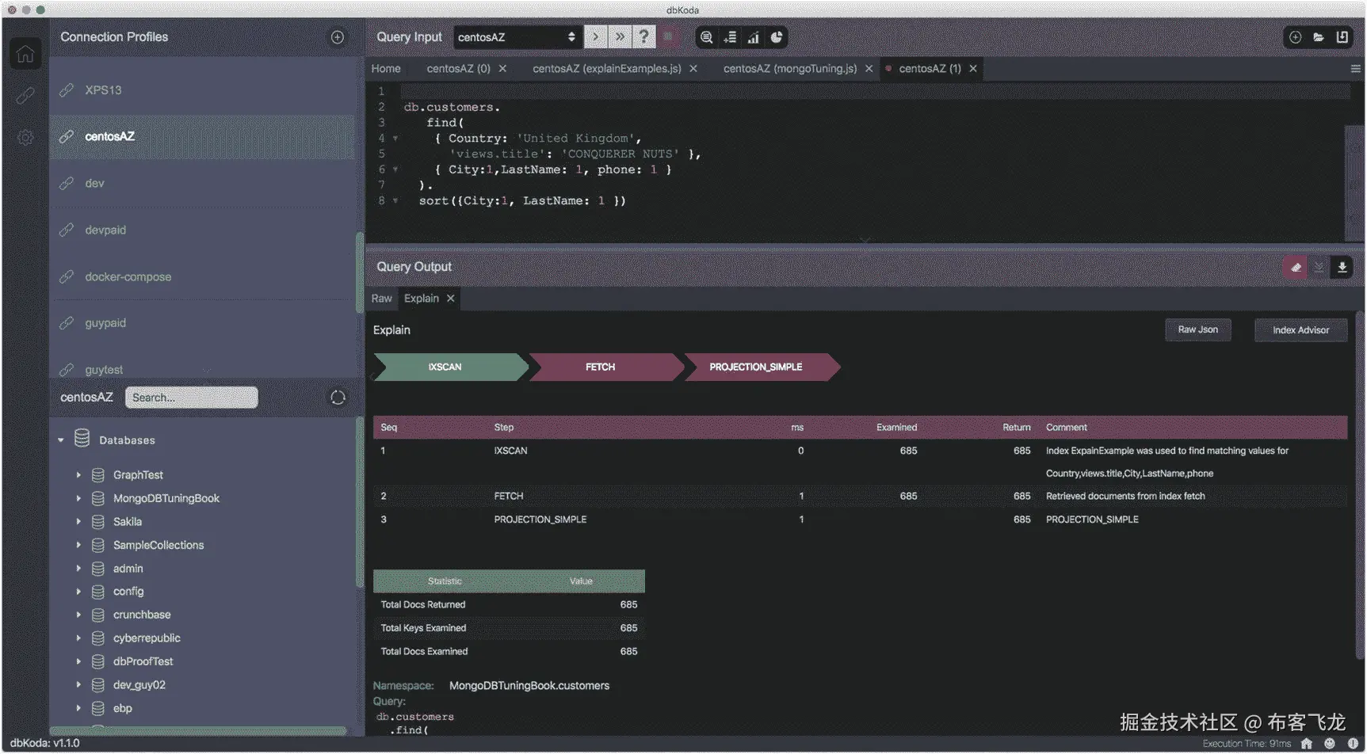
Task: Click the add-lines format icon
Action: (730, 37)
